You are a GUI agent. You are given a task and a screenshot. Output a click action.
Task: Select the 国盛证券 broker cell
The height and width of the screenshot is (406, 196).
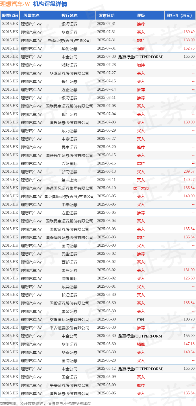coord(69,270)
